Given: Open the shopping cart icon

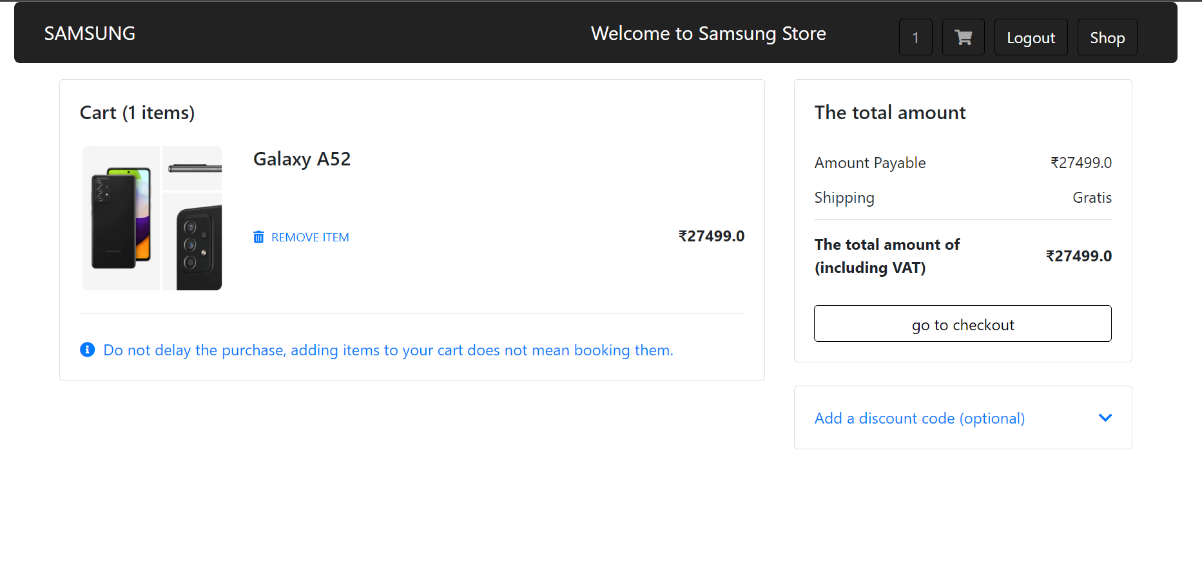Looking at the screenshot, I should click(963, 37).
